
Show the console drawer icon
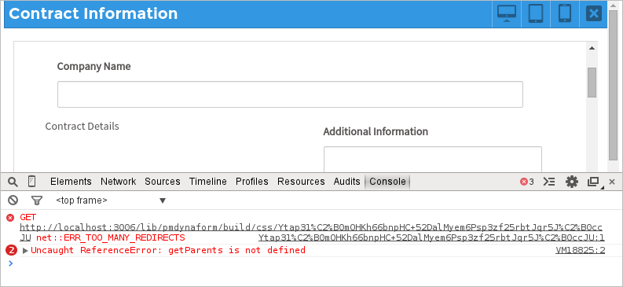pyautogui.click(x=549, y=182)
